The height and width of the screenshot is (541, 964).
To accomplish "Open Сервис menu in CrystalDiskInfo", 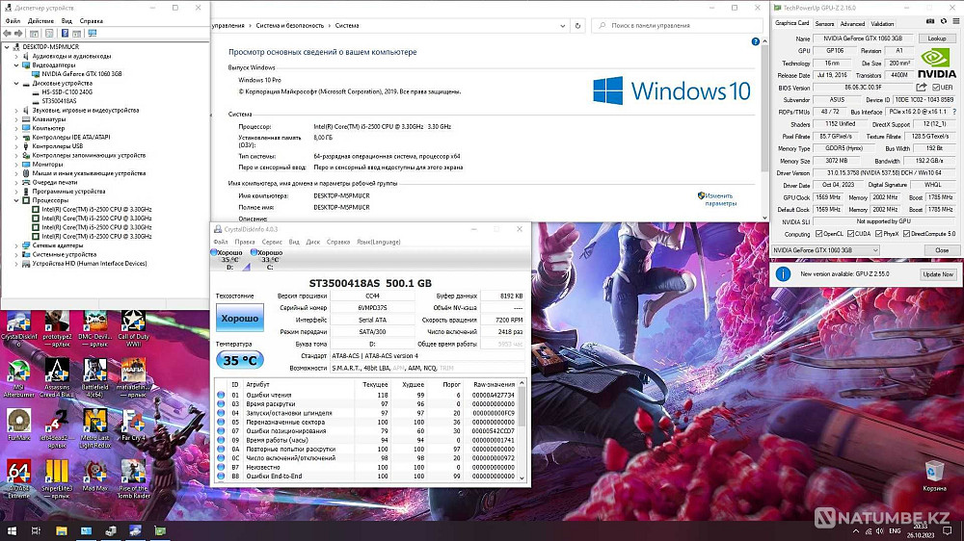I will coord(272,242).
